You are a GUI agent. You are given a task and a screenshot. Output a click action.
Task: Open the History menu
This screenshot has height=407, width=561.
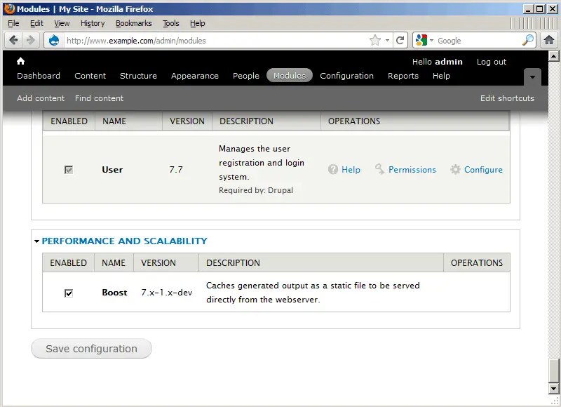pos(93,23)
